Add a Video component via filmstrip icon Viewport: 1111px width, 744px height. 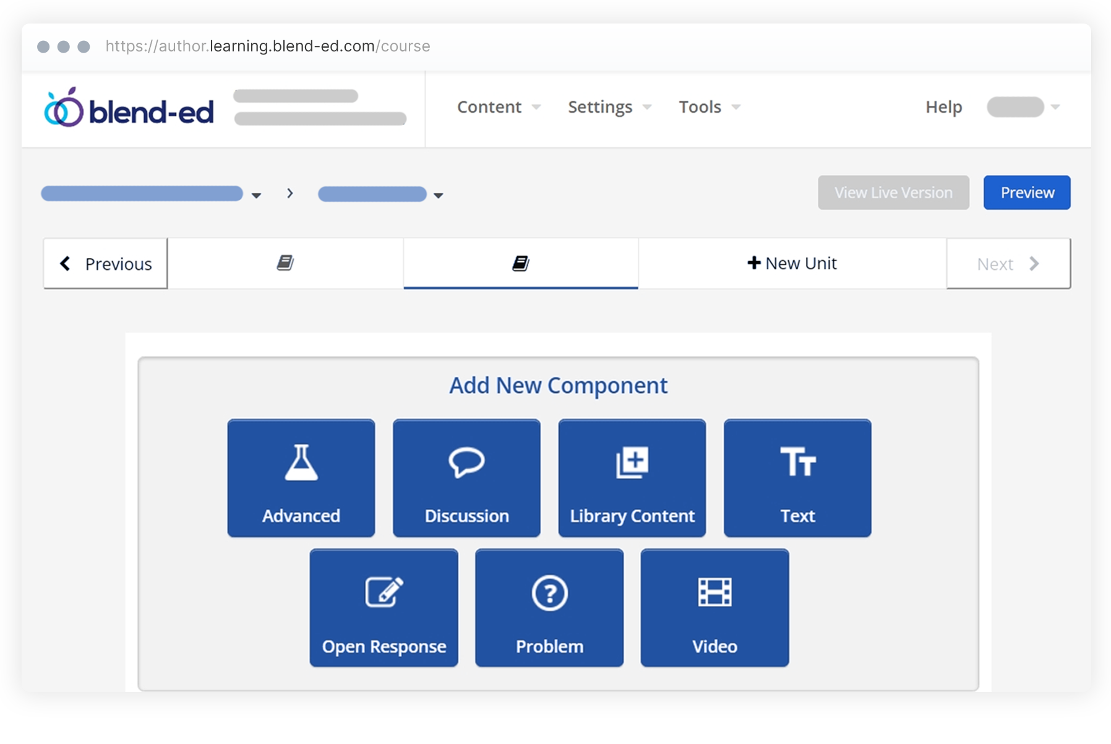tap(714, 607)
